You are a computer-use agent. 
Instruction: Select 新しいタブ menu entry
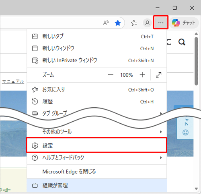coord(96,36)
